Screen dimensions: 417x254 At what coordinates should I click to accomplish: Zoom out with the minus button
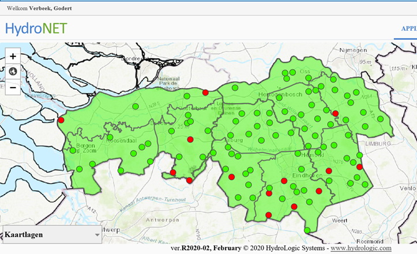click(13, 87)
